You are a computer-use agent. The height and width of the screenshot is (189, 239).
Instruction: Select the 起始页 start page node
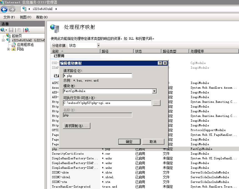[x=16, y=36]
